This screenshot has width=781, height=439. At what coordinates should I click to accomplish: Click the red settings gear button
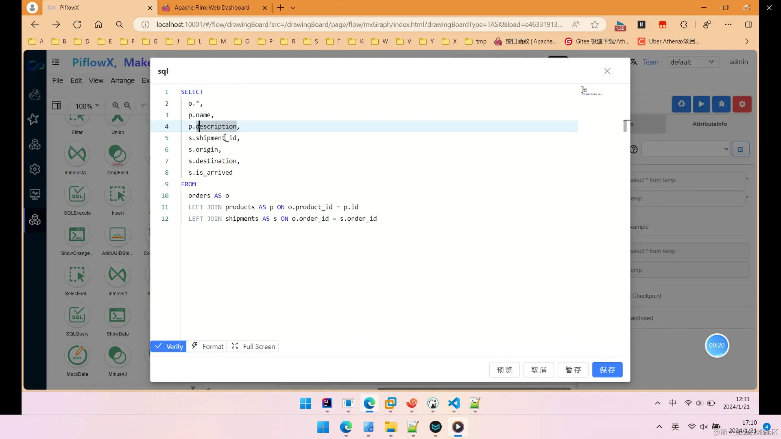[742, 104]
